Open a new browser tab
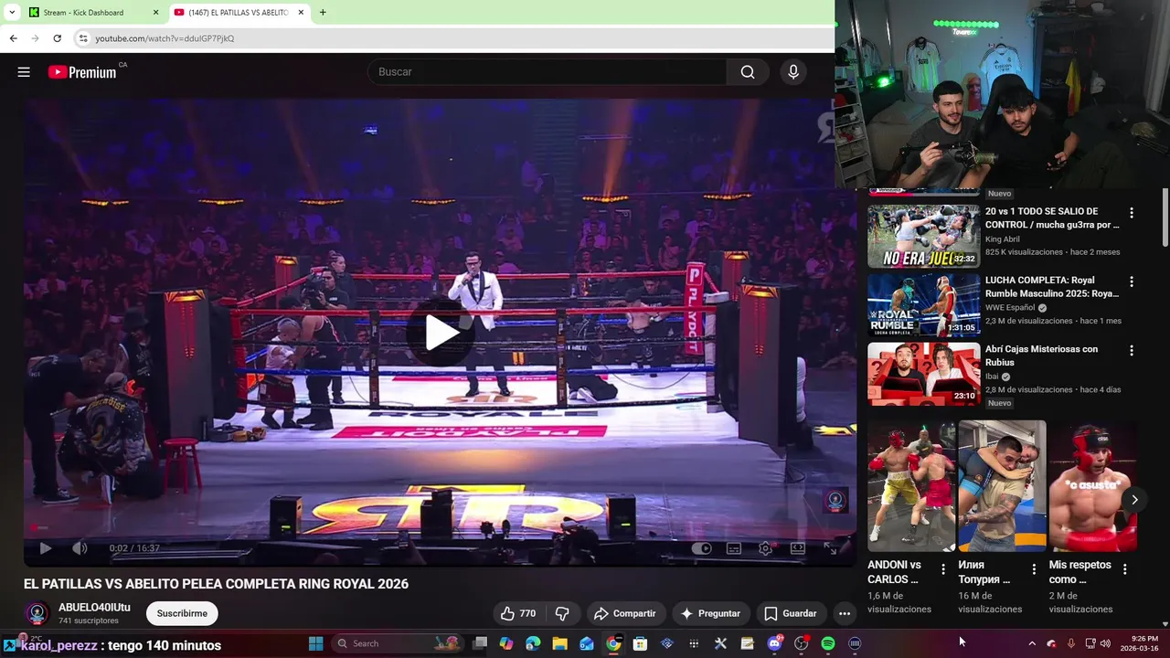 click(323, 13)
